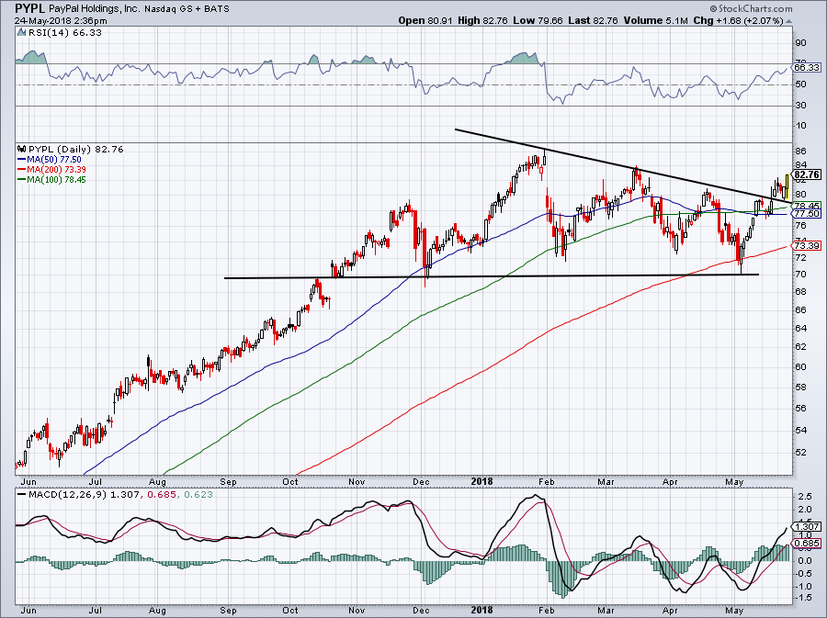Click the Last 82.76 quote value
827x618 pixels.
coord(594,20)
